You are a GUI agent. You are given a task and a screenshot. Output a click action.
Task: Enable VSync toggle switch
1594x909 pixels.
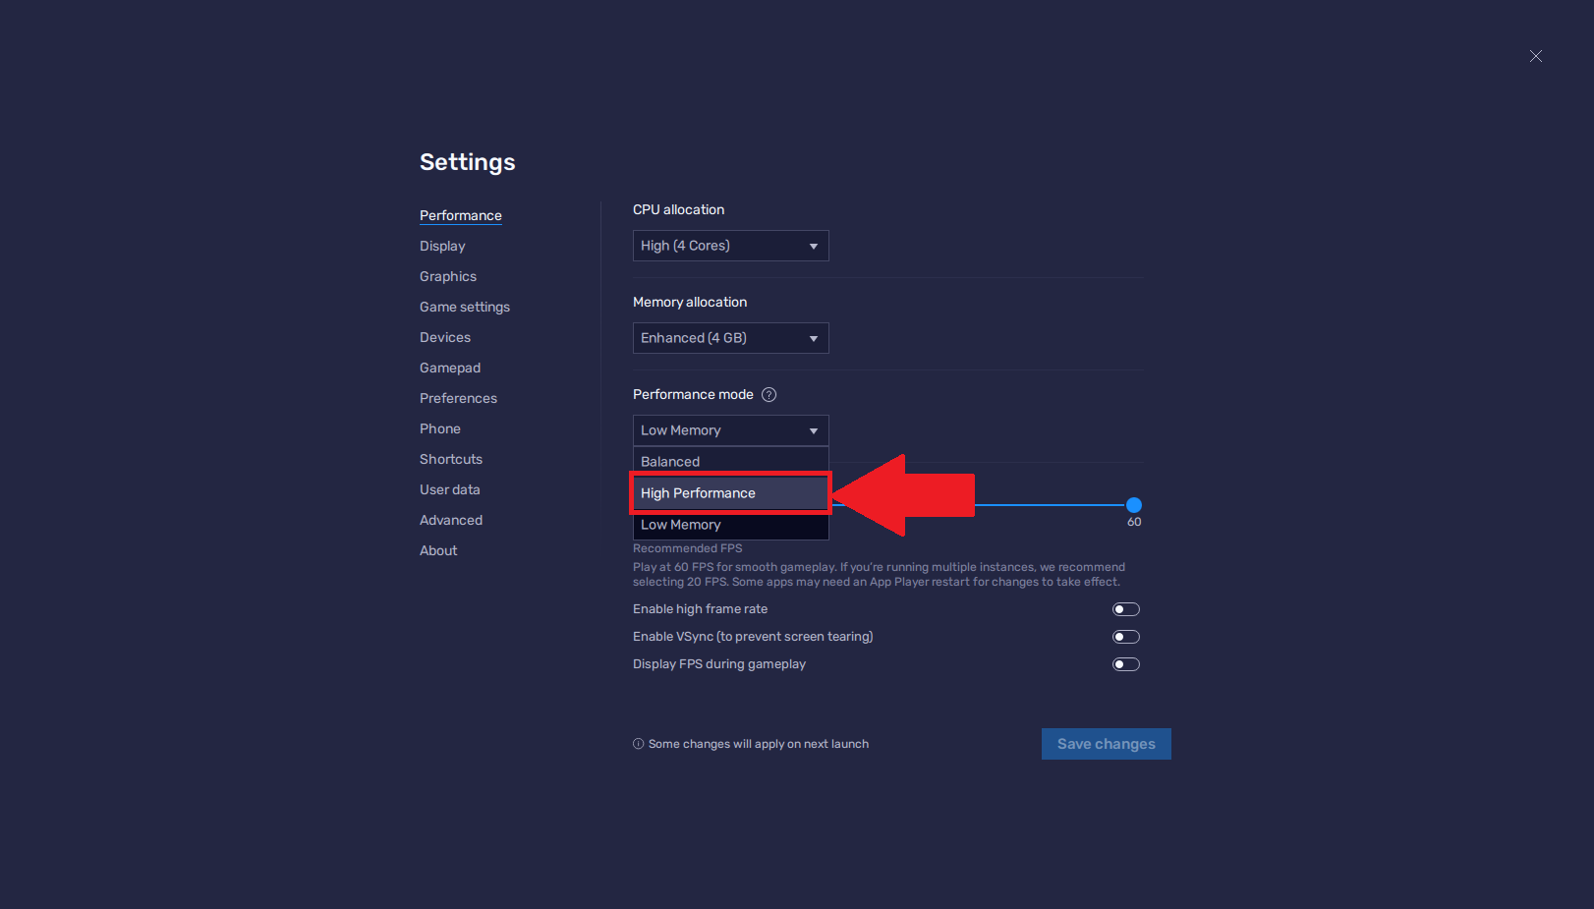[x=1125, y=637]
